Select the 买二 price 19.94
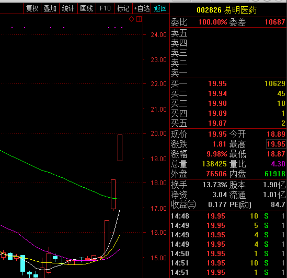 [x=217, y=93]
